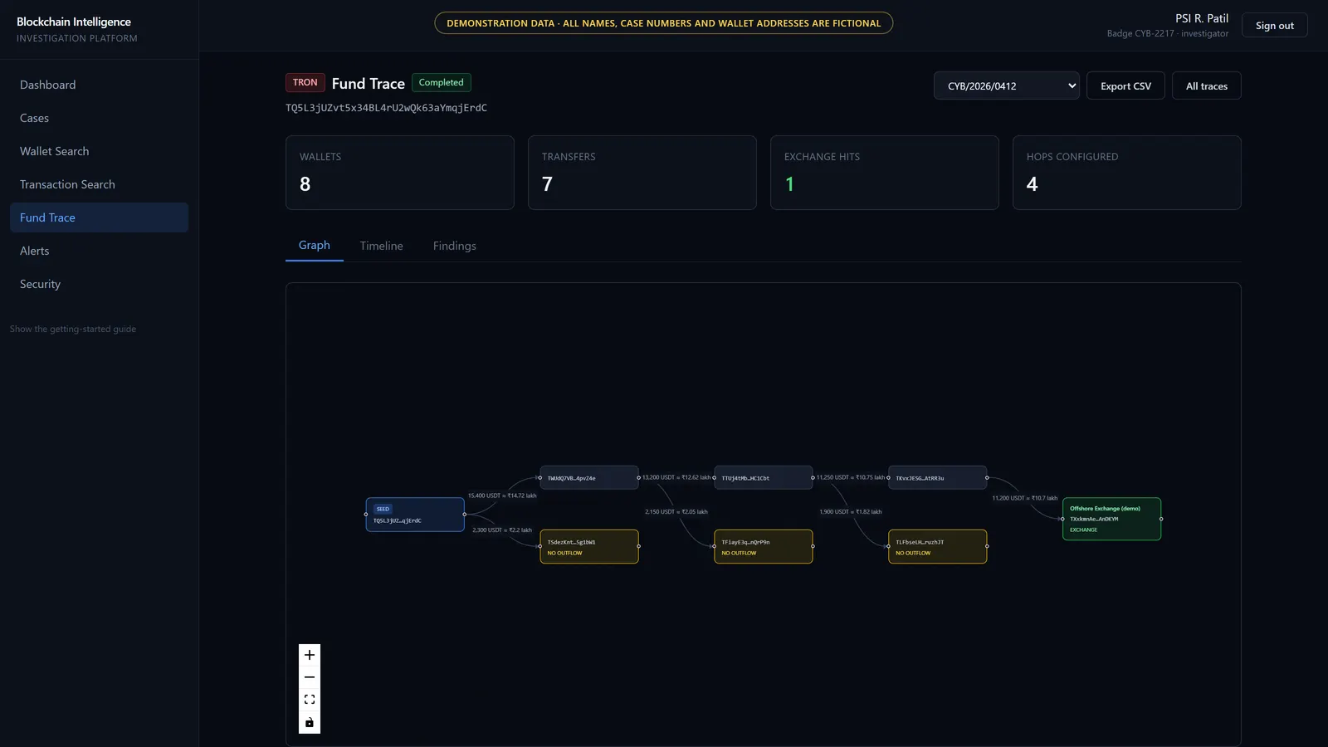This screenshot has width=1328, height=747.
Task: Click the 2,300 USDT transfer edge label
Action: pos(502,530)
